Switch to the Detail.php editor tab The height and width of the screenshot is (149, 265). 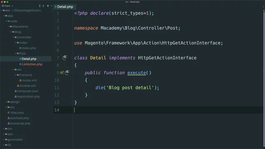click(65, 7)
